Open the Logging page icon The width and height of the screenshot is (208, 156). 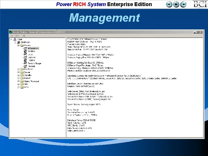tap(25, 60)
